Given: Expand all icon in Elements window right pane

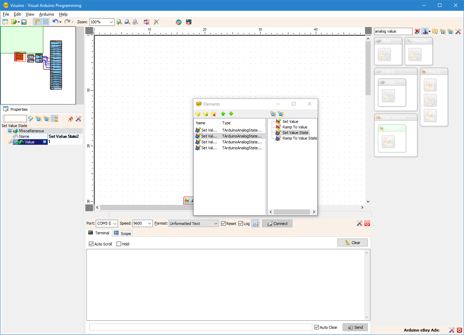Looking at the screenshot, I should [273, 114].
